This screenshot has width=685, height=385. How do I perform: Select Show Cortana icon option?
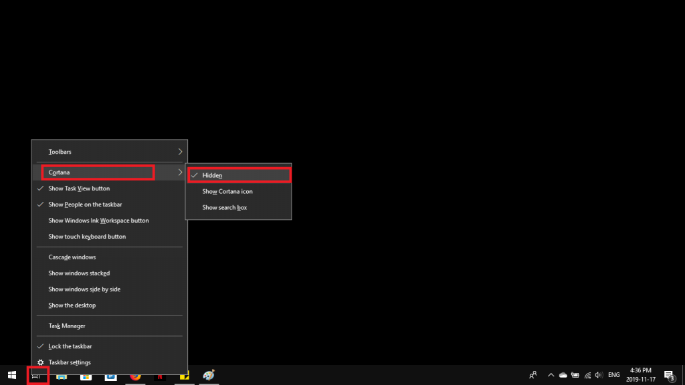point(239,191)
